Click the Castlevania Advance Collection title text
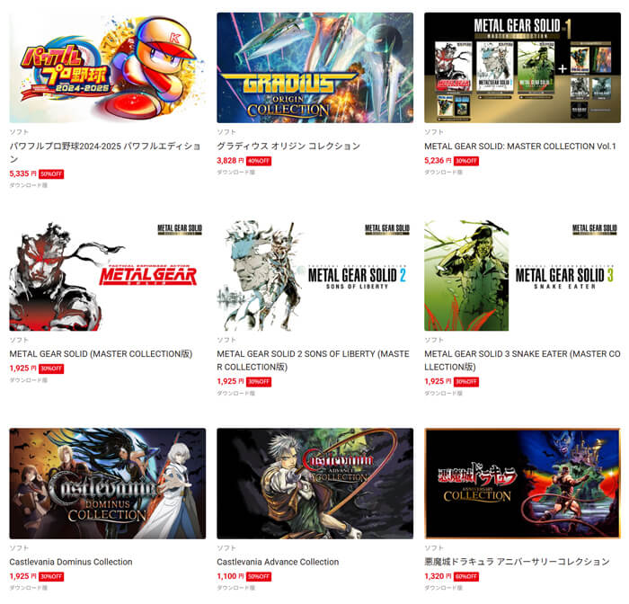This screenshot has height=604, width=629. 278,562
